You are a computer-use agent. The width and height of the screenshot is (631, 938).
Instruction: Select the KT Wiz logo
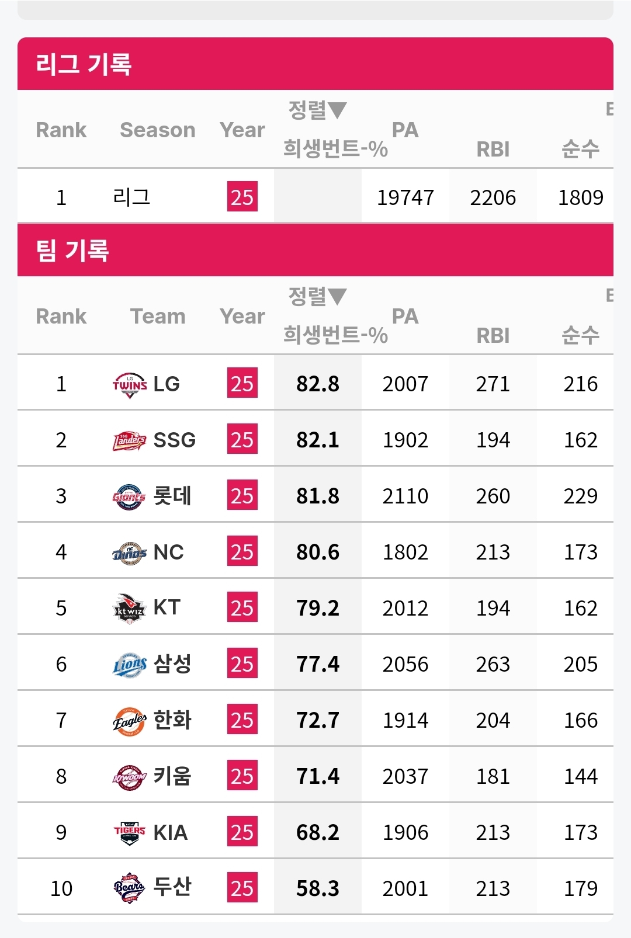click(130, 609)
